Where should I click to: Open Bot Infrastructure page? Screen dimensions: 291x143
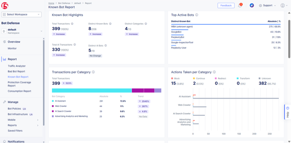(18, 114)
